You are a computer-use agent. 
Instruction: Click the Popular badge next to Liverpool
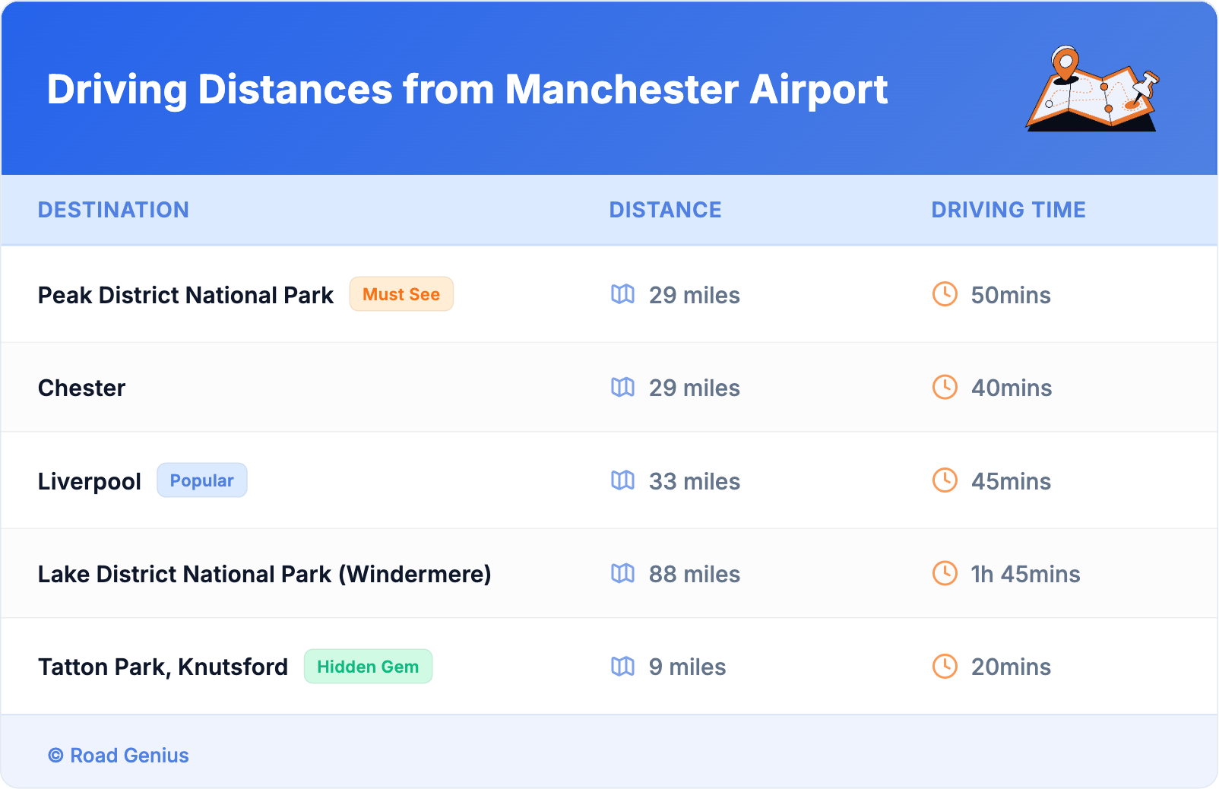[x=201, y=480]
